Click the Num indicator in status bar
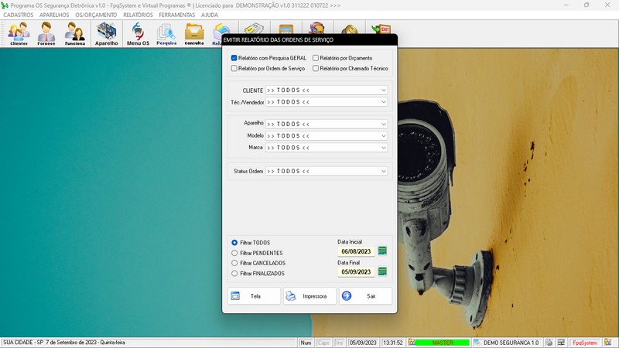Viewport: 619px width, 348px height. point(306,343)
